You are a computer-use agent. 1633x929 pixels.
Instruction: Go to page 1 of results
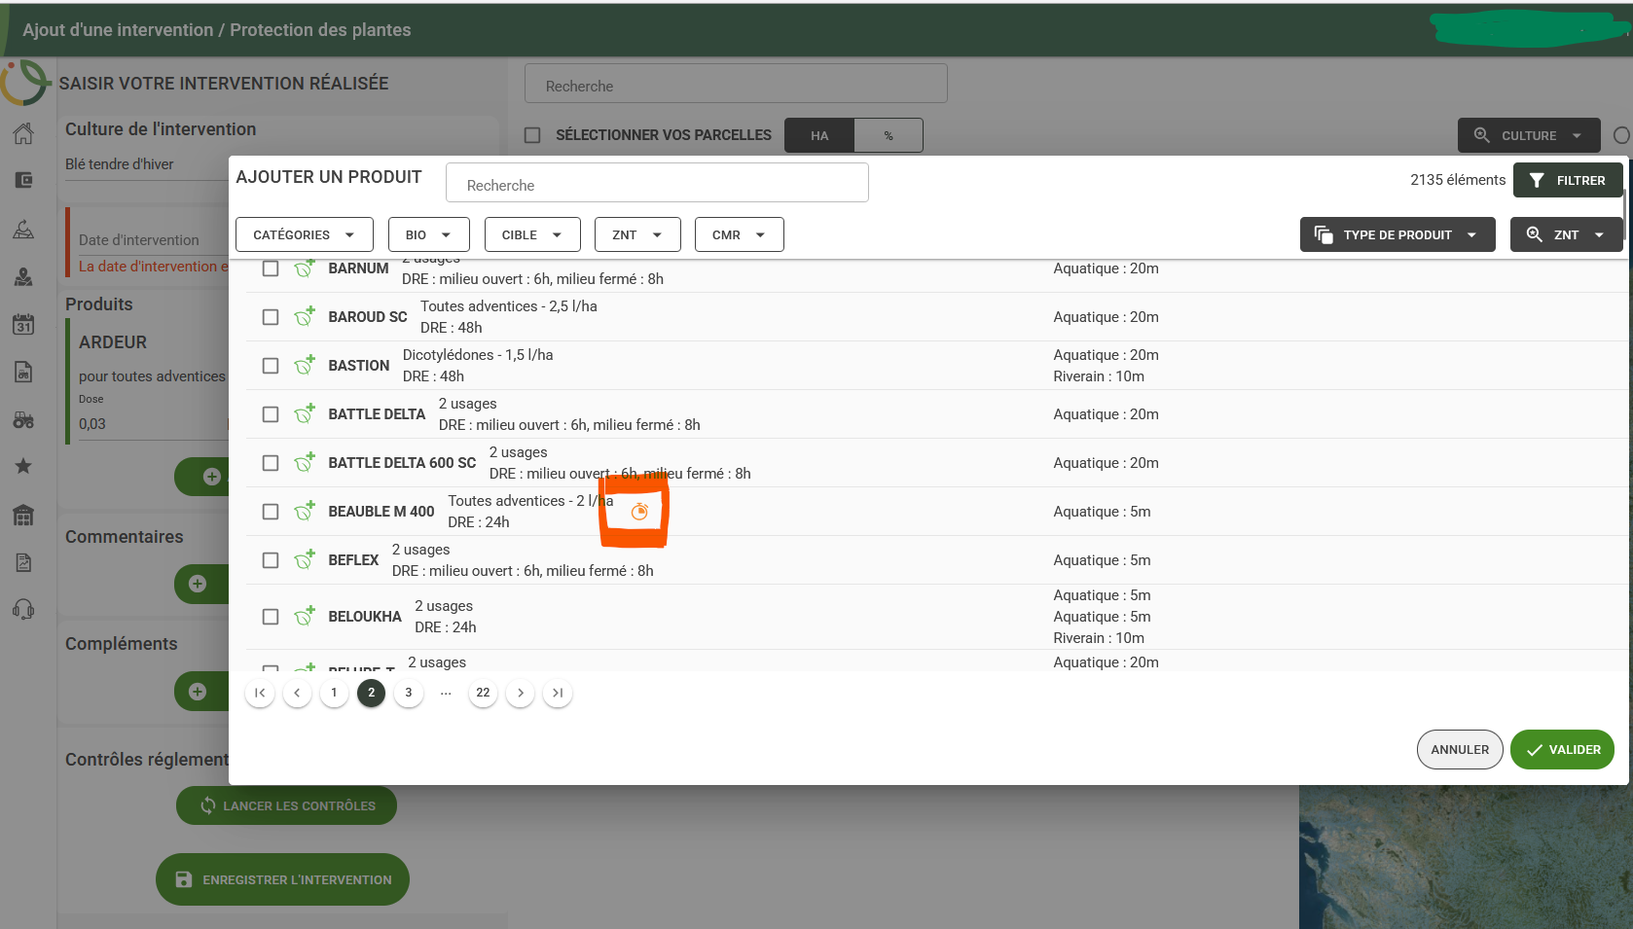(x=334, y=693)
